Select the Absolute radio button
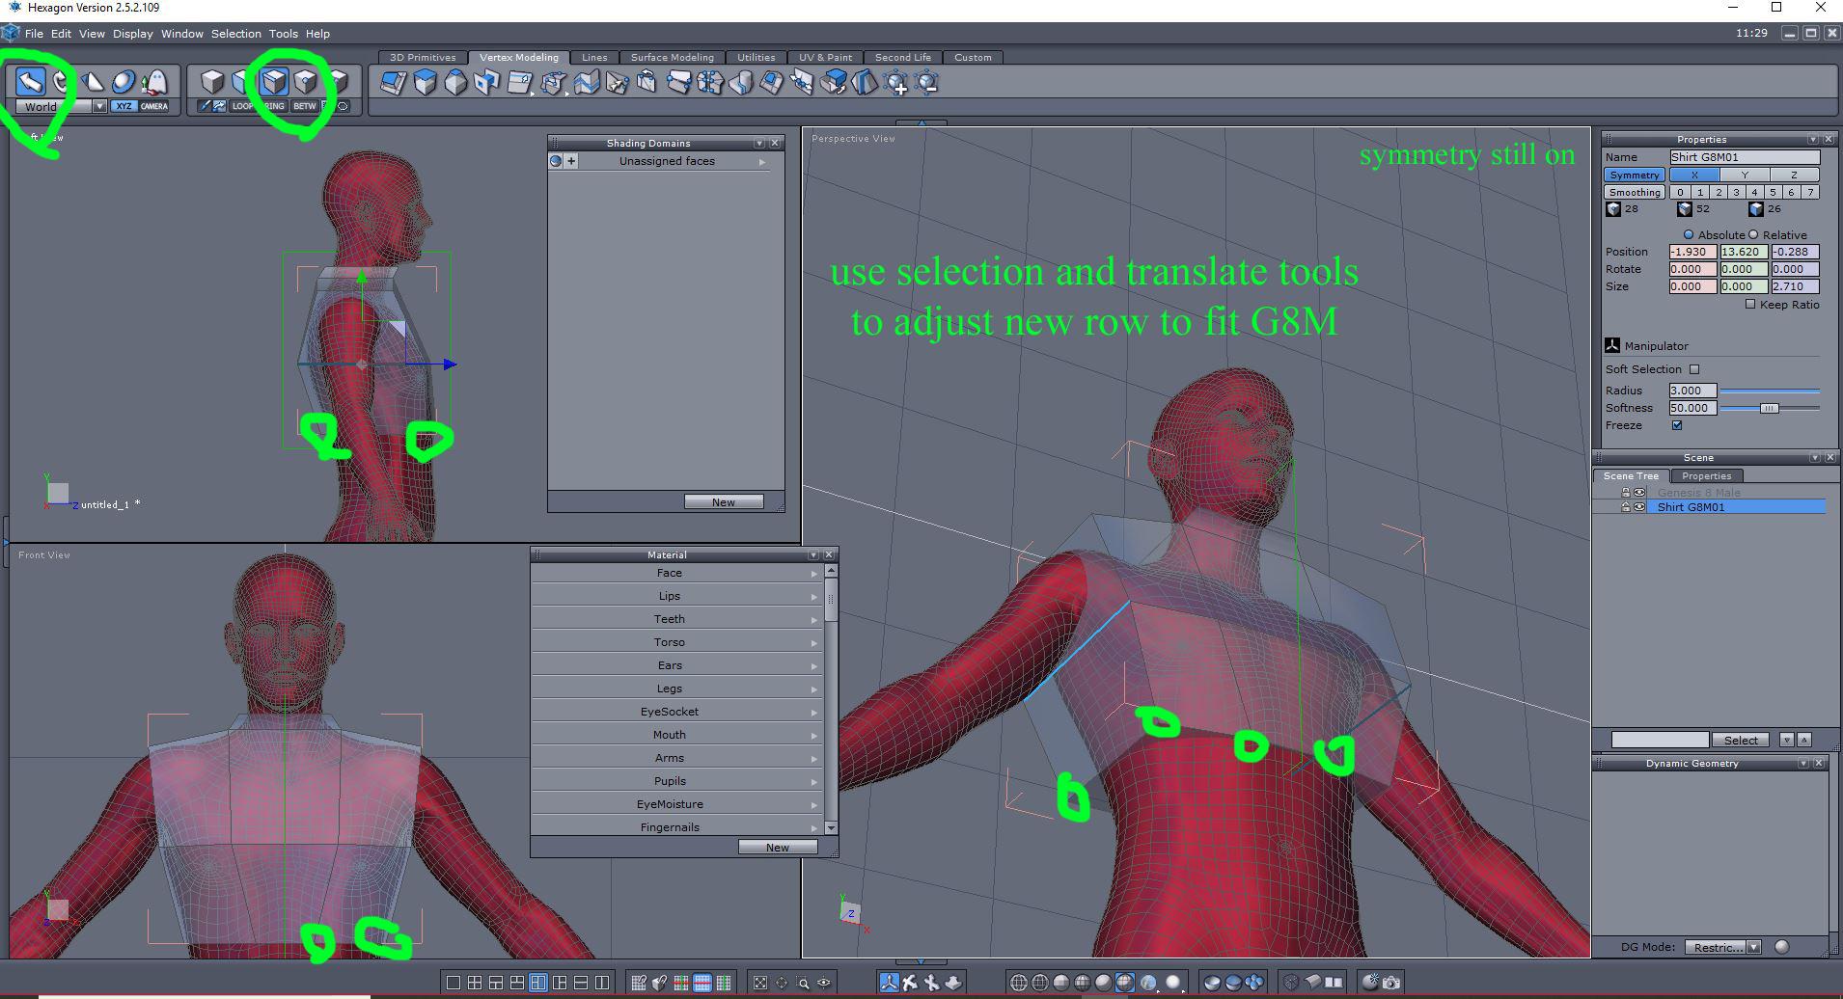The image size is (1843, 999). (1689, 234)
